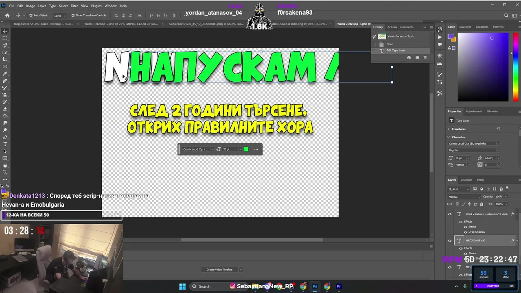Viewport: 521px width, 293px height.
Task: Hide the 'НАПУСКАМ ли?' layer
Action: [450, 241]
